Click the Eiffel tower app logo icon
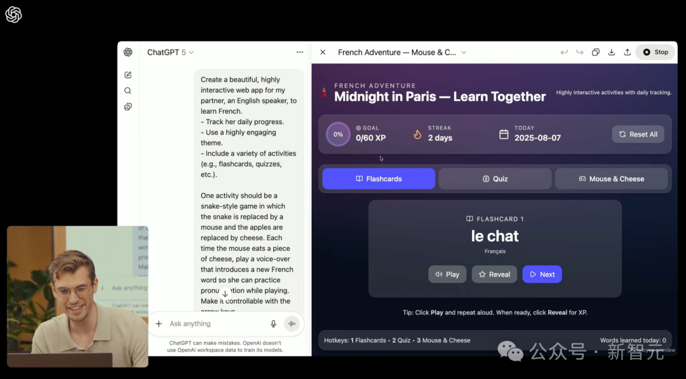The image size is (686, 379). pyautogui.click(x=324, y=92)
